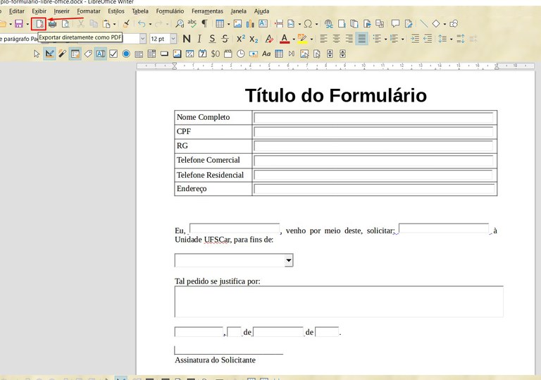Click the Superscript X² icon

(241, 39)
